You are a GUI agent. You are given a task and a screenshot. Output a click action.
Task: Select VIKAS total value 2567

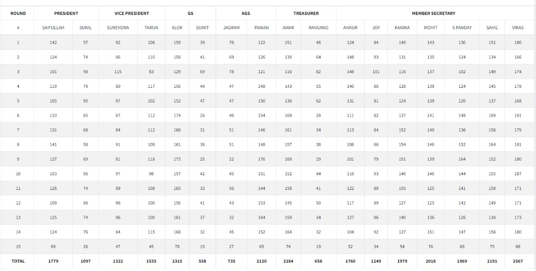518,261
